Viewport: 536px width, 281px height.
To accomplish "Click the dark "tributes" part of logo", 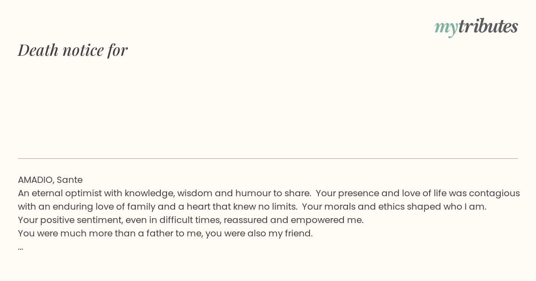I will (x=488, y=26).
